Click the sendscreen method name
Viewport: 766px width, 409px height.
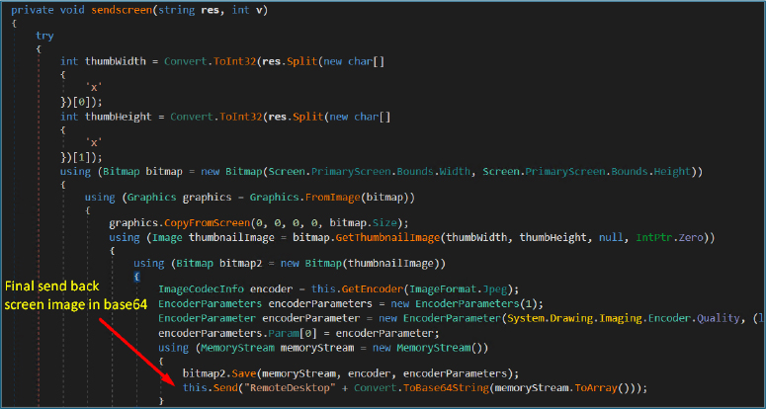[121, 9]
